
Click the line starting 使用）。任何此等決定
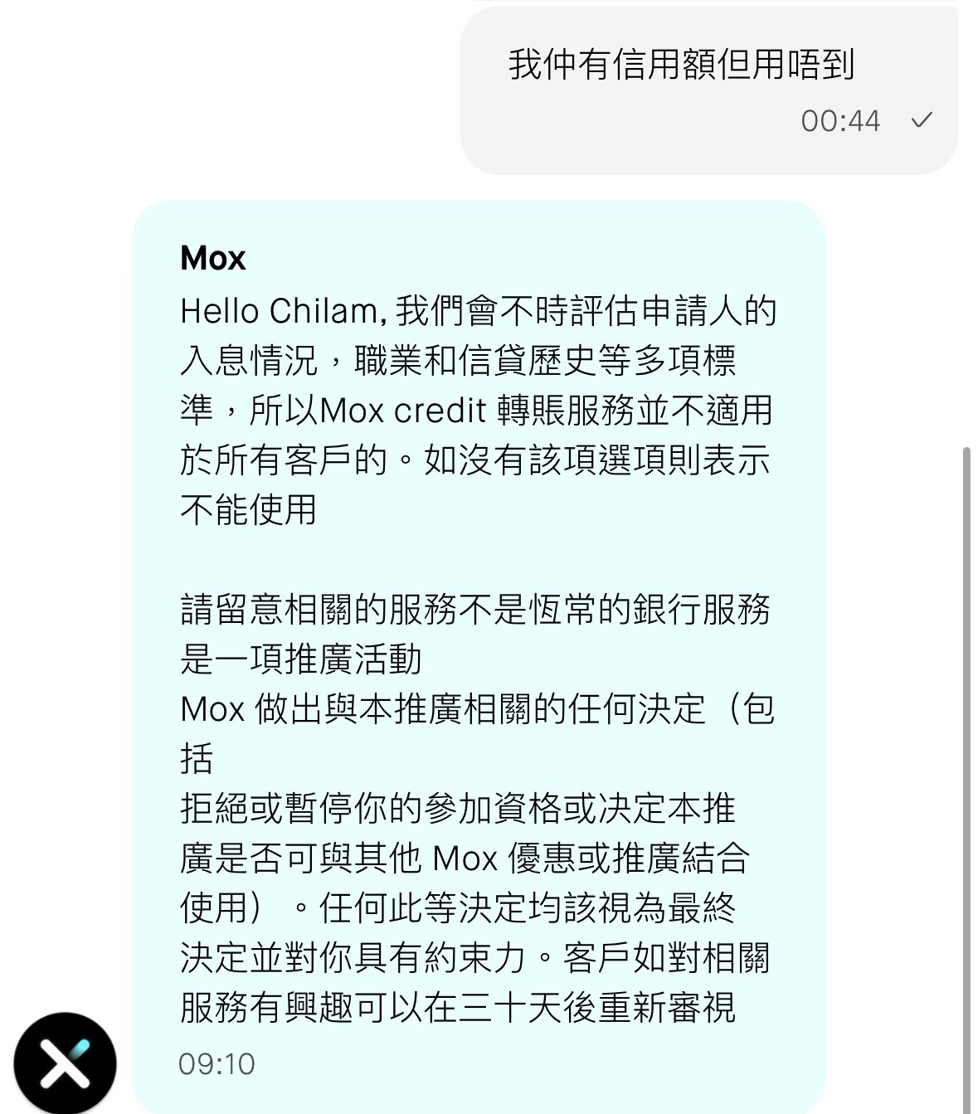point(458,907)
